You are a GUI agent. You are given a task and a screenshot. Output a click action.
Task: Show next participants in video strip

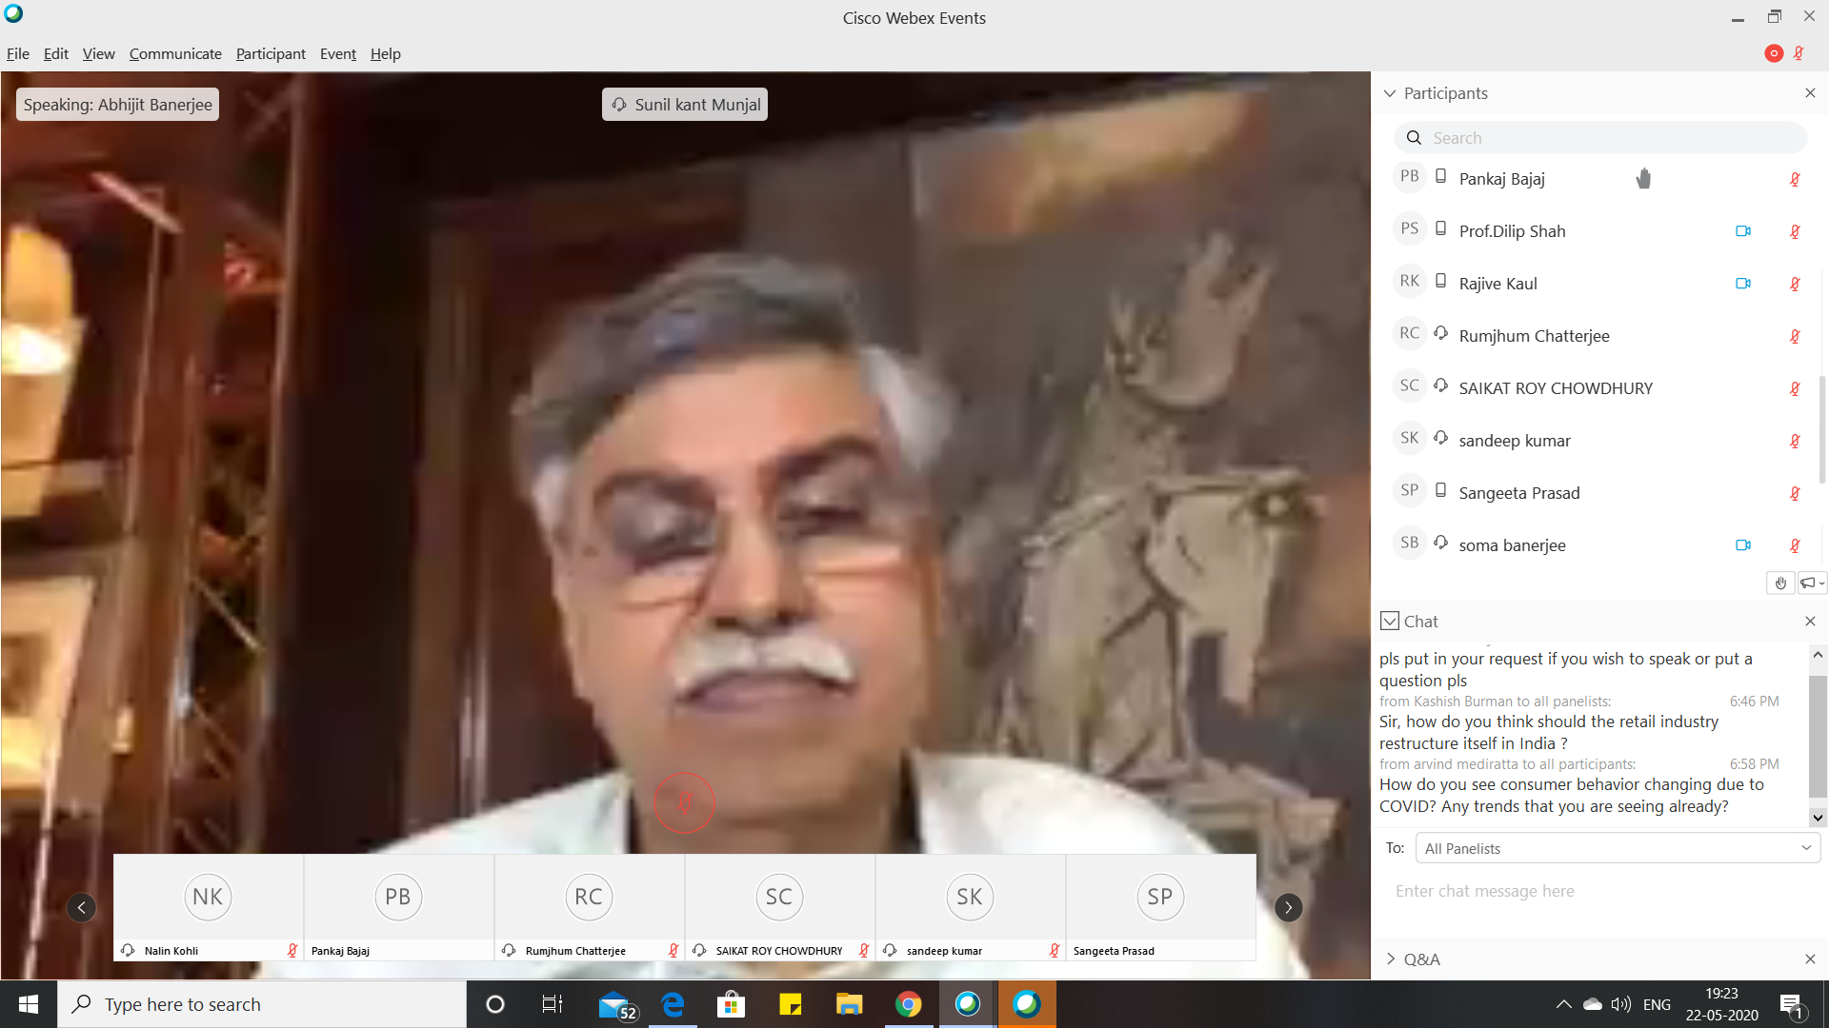(x=1288, y=908)
